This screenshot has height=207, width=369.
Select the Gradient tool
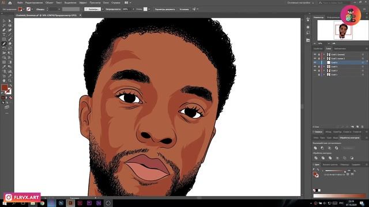point(10,62)
